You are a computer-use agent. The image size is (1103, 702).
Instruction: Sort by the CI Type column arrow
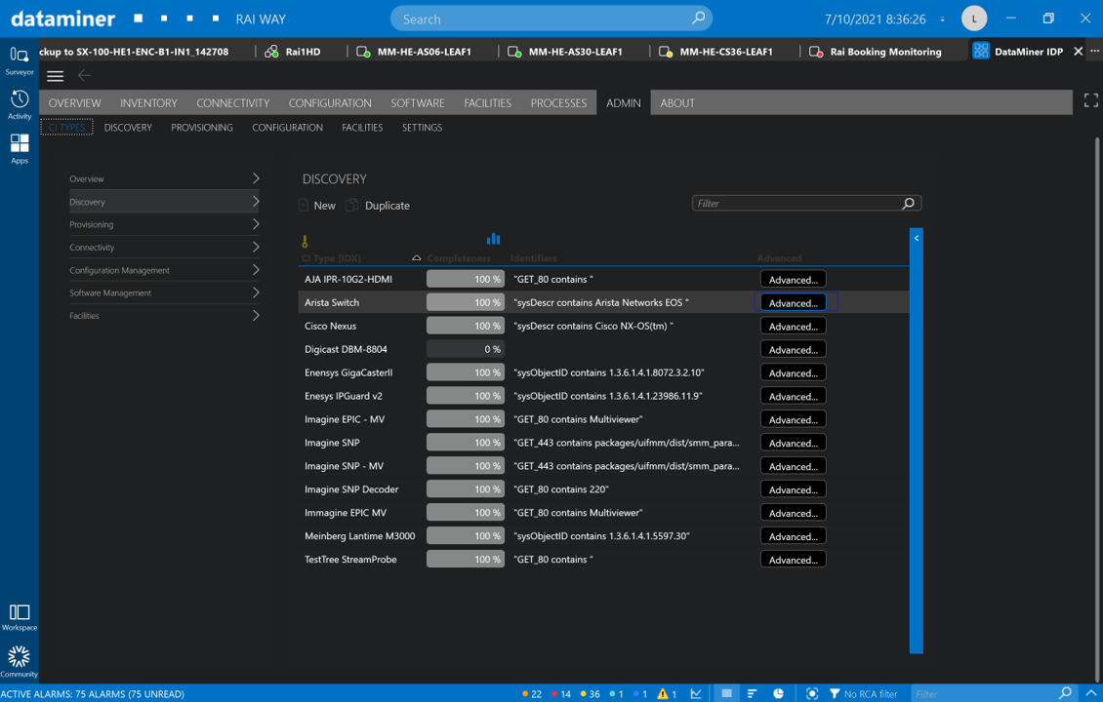click(x=417, y=258)
